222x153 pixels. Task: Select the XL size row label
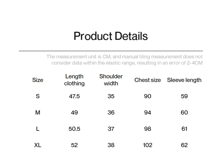pyautogui.click(x=38, y=145)
